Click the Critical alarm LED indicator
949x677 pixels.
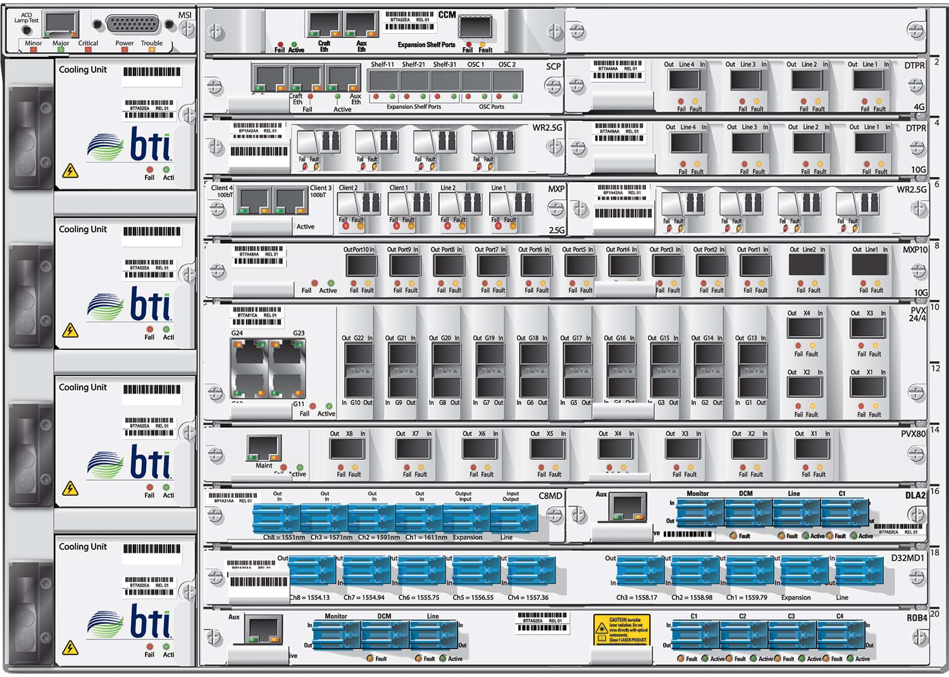(88, 50)
